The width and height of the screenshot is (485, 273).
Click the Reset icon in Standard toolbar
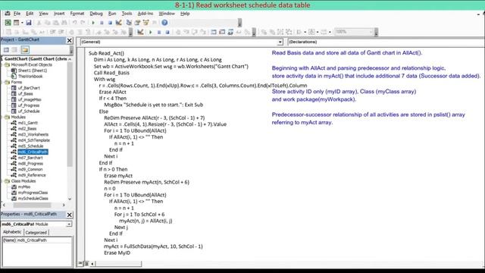(x=110, y=23)
